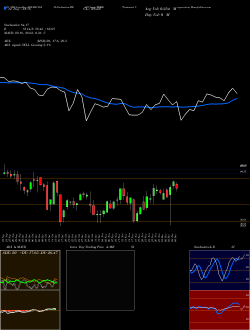
Task: Click the white price line's latest point
Action: tap(237, 93)
